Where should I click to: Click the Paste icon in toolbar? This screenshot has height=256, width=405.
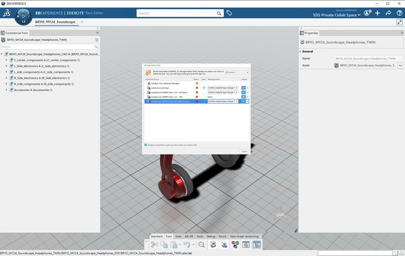174,244
